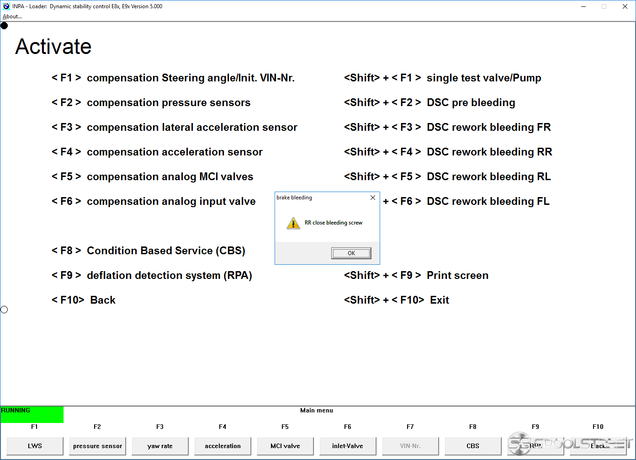Click the yellow warning icon in dialog
Screen dimensions: 636x460
[293, 223]
